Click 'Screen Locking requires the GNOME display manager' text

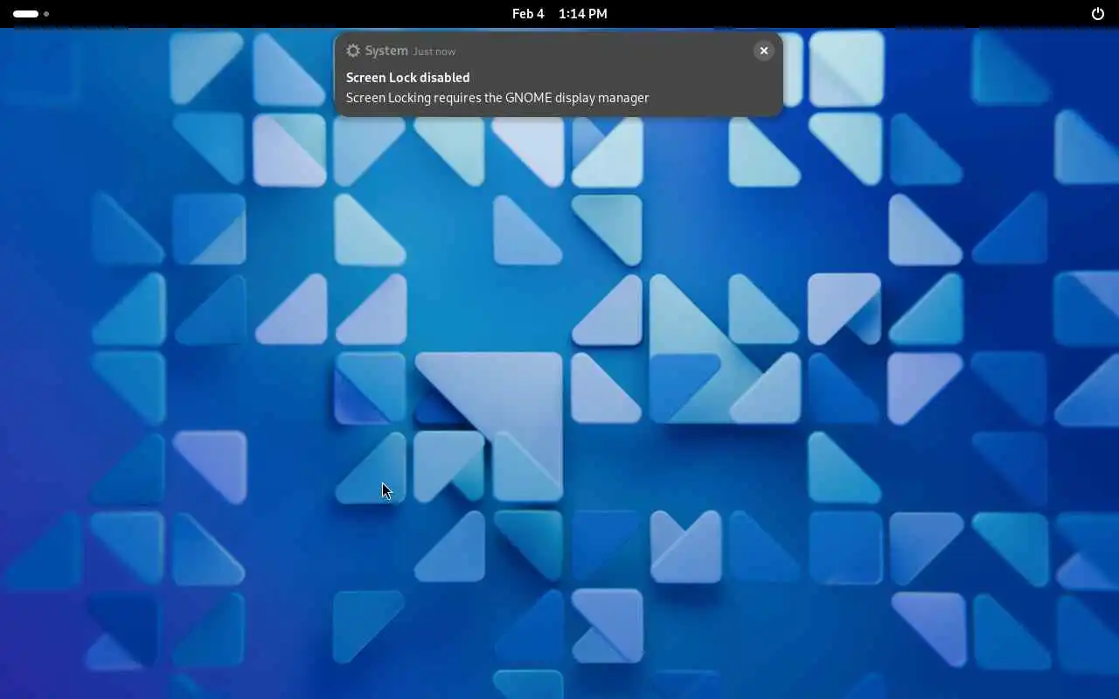(497, 98)
